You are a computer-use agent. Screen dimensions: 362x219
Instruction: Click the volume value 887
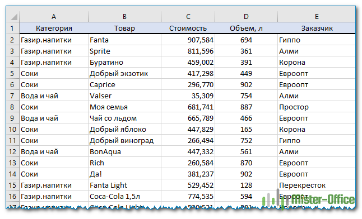point(246,107)
